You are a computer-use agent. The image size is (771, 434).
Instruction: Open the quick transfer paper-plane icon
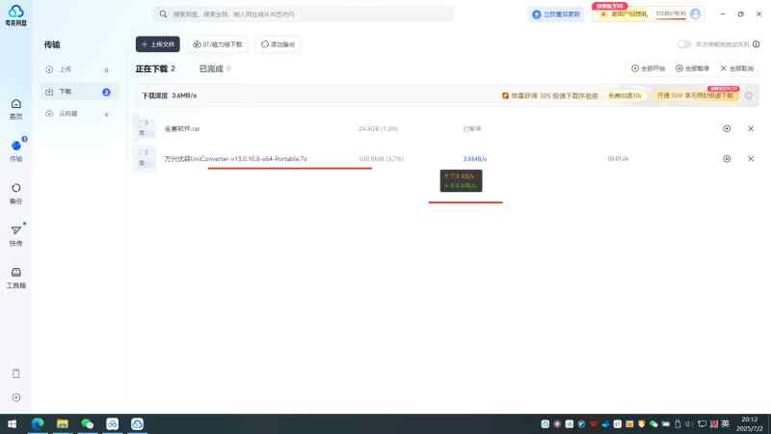point(15,235)
